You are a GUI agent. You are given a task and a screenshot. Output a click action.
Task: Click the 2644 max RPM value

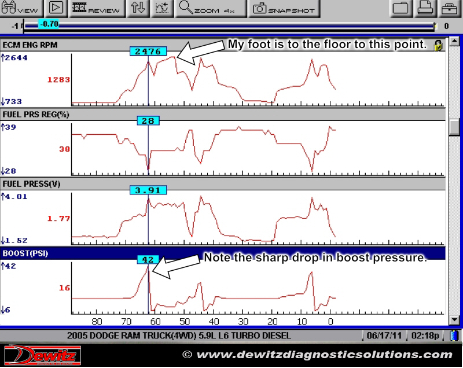[14, 58]
